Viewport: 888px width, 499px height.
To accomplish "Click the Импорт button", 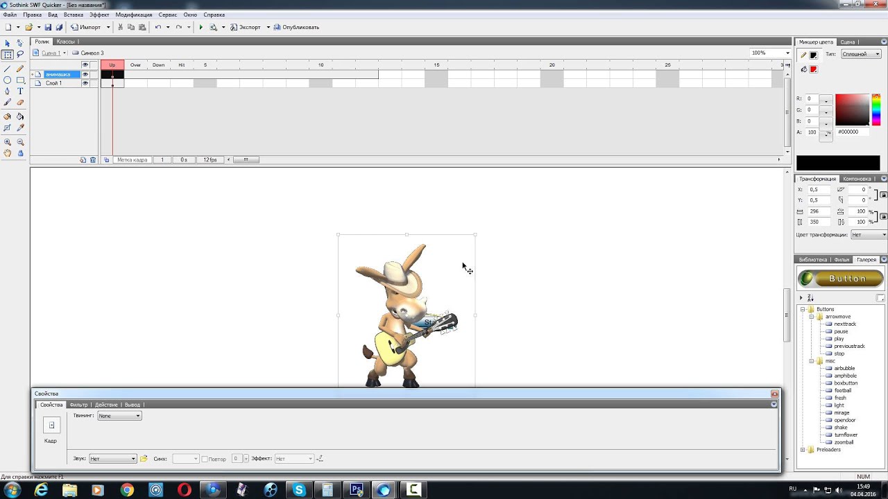I will pos(86,27).
